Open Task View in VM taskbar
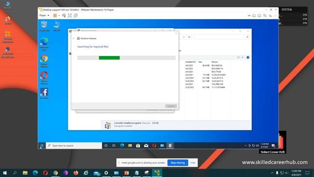The image size is (314, 177). tap(114, 146)
